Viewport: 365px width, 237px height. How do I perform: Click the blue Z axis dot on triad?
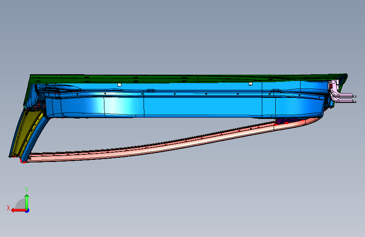click(27, 210)
